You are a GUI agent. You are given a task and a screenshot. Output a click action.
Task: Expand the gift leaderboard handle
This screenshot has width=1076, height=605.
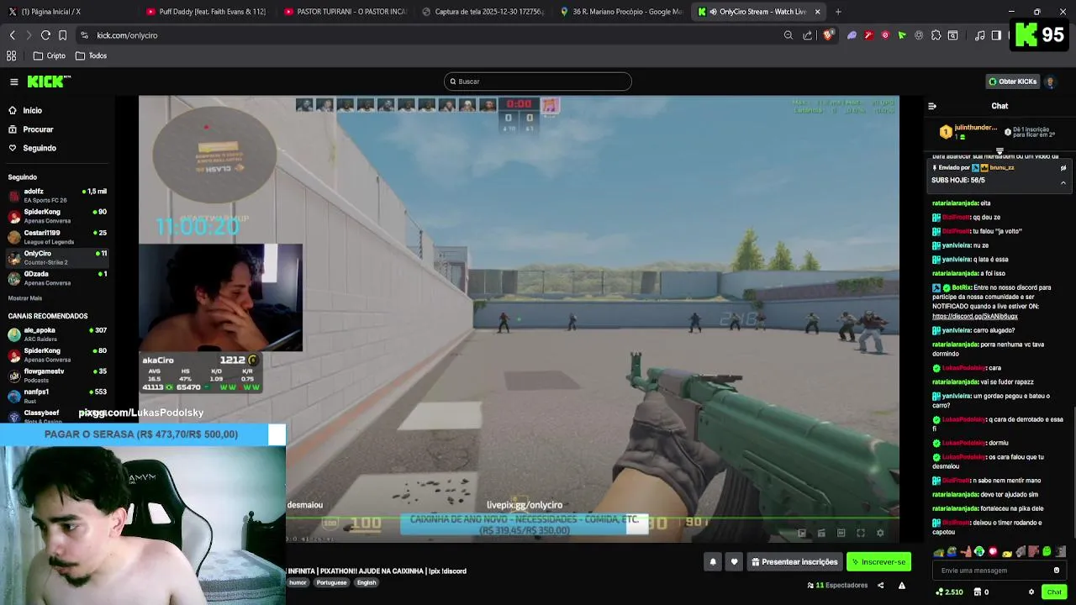[x=1000, y=151]
